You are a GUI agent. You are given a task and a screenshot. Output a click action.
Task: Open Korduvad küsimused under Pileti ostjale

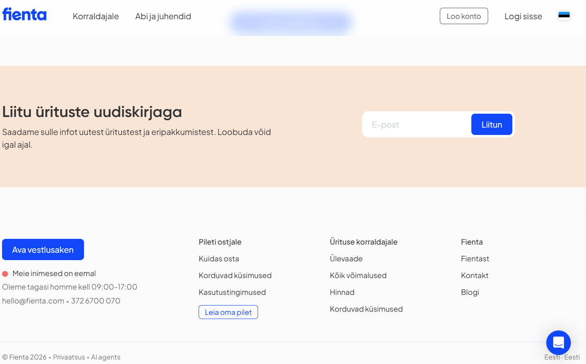(x=235, y=276)
